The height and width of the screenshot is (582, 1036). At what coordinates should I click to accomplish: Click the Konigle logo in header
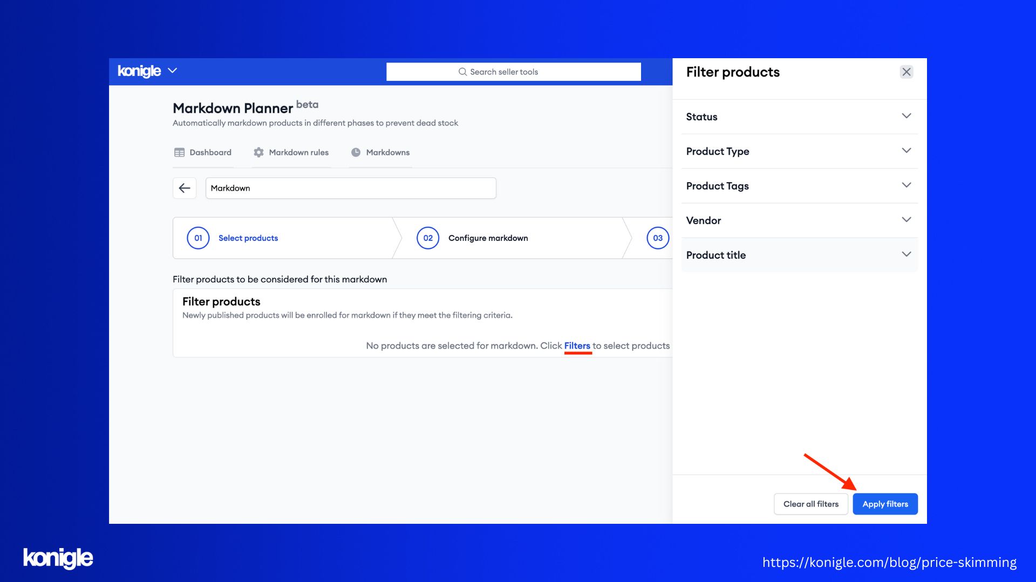pos(139,71)
